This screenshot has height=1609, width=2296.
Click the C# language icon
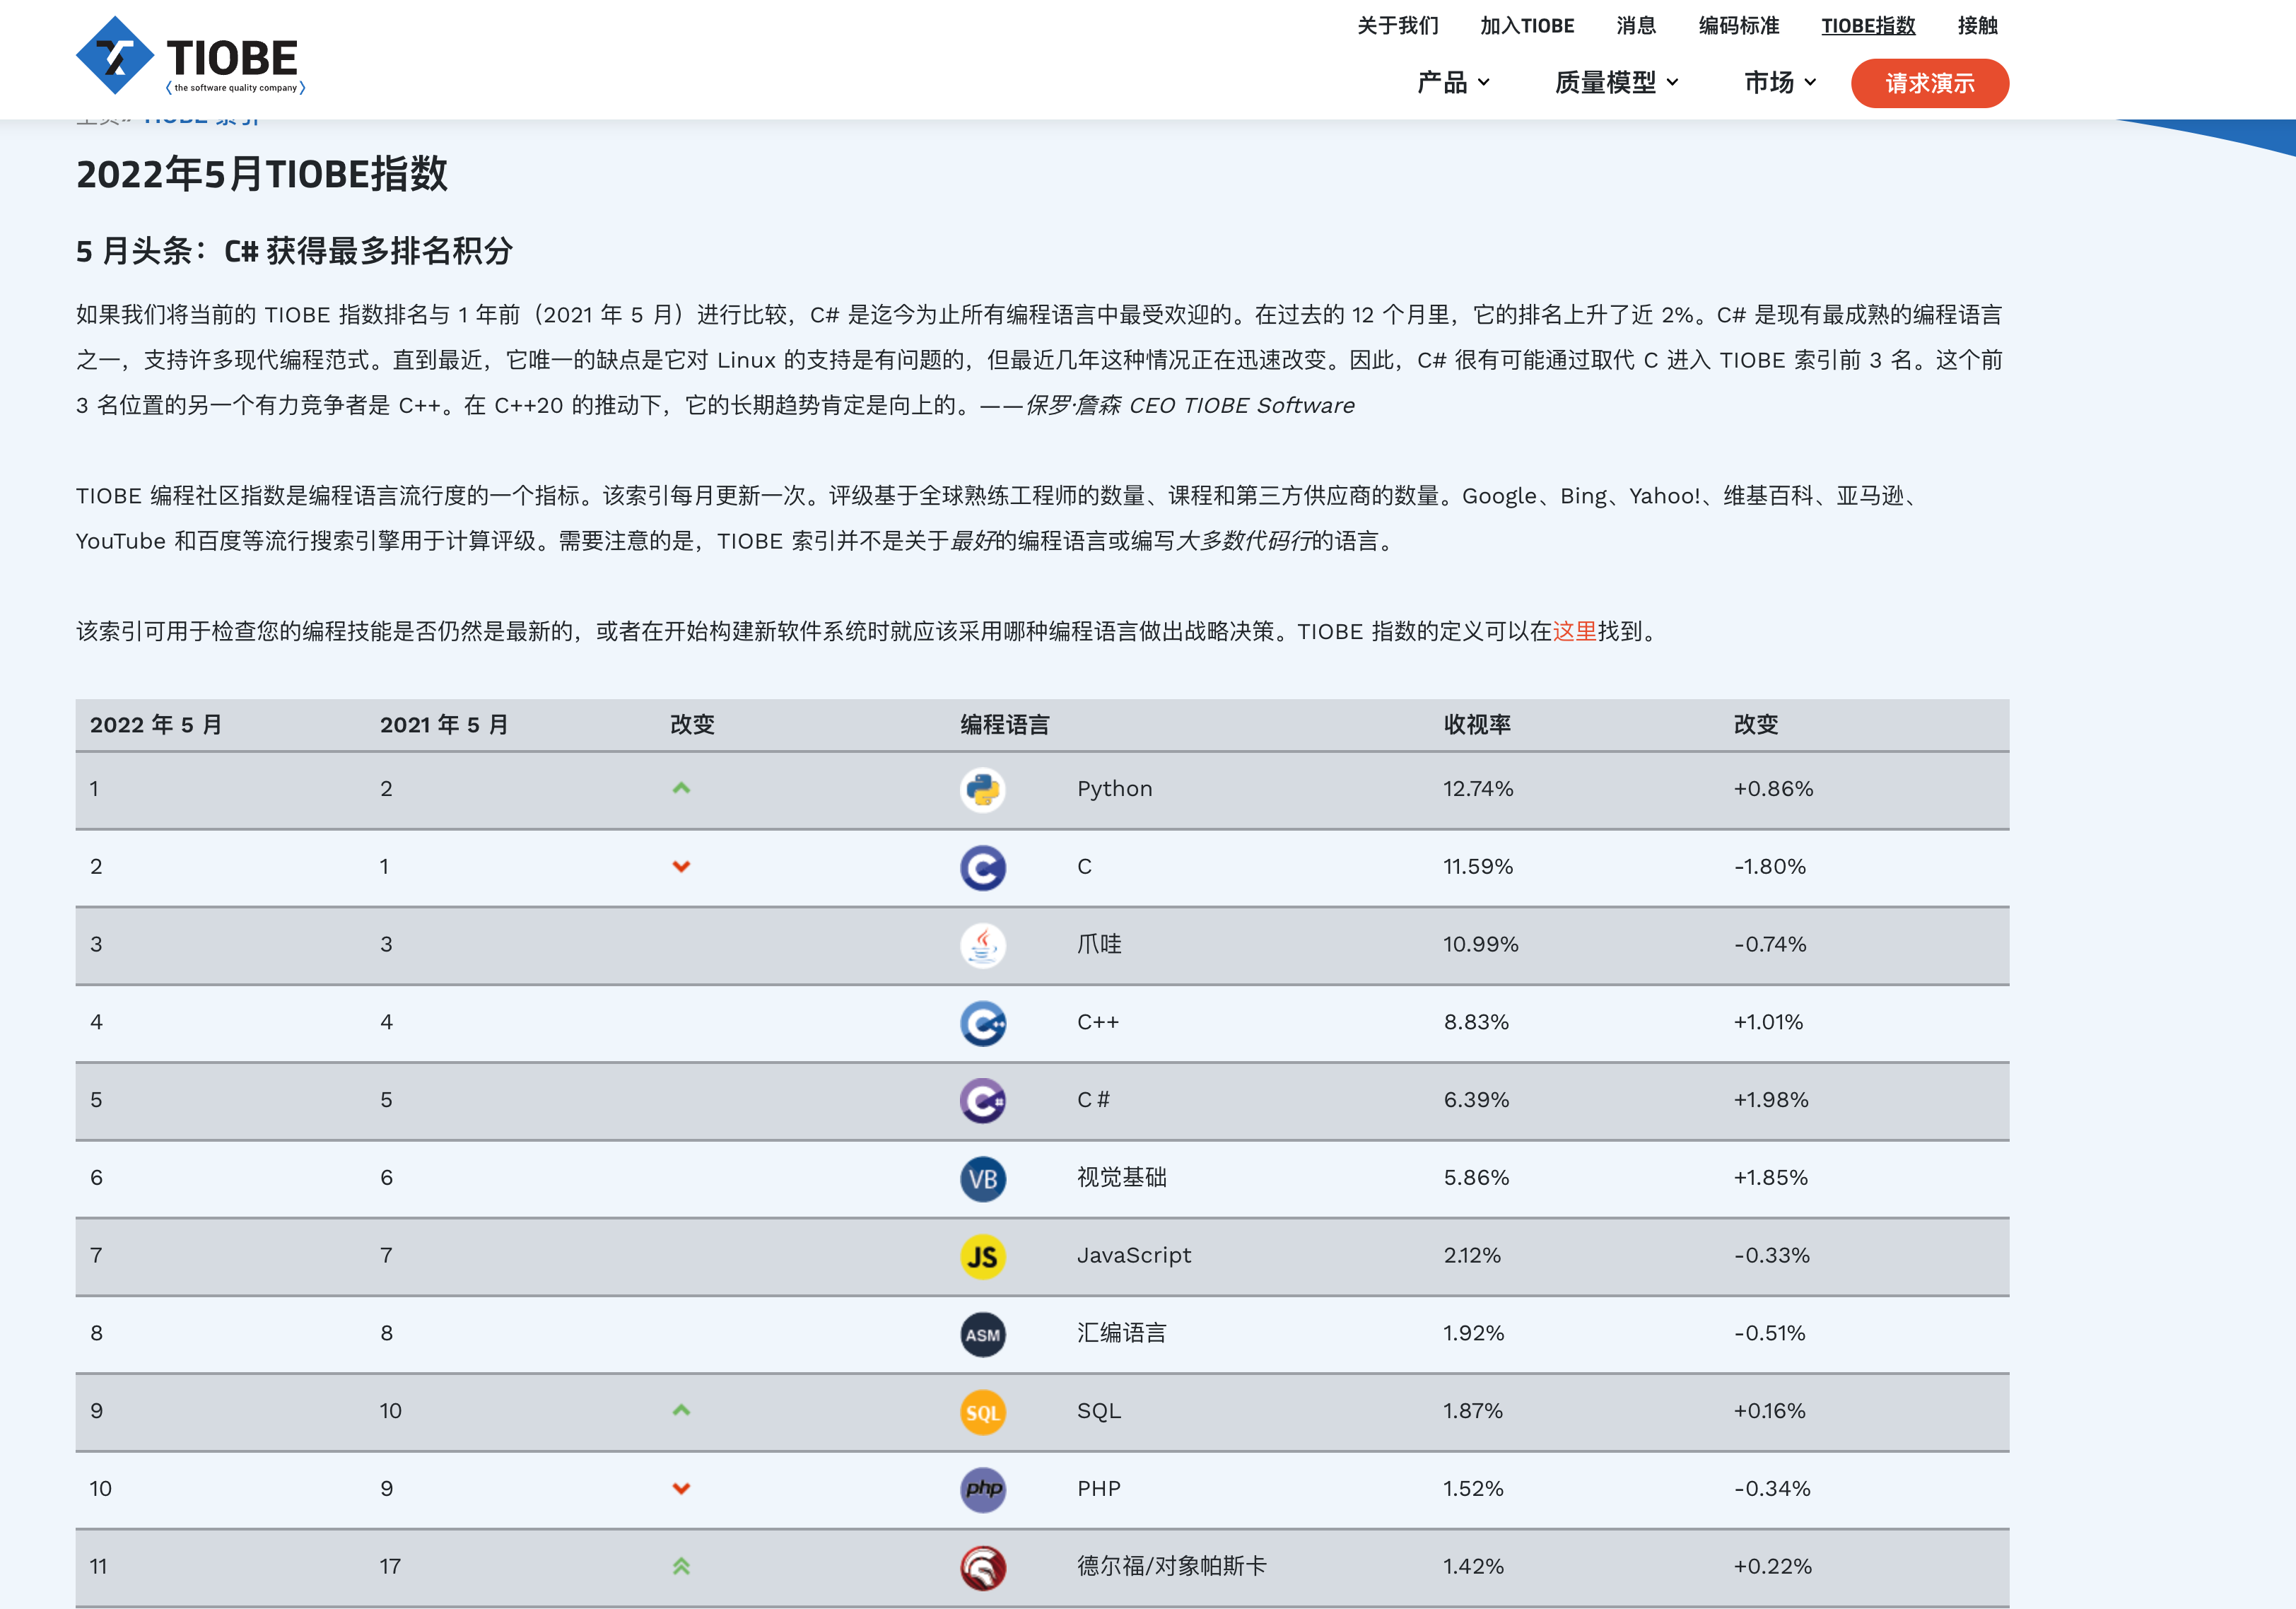[x=982, y=1101]
